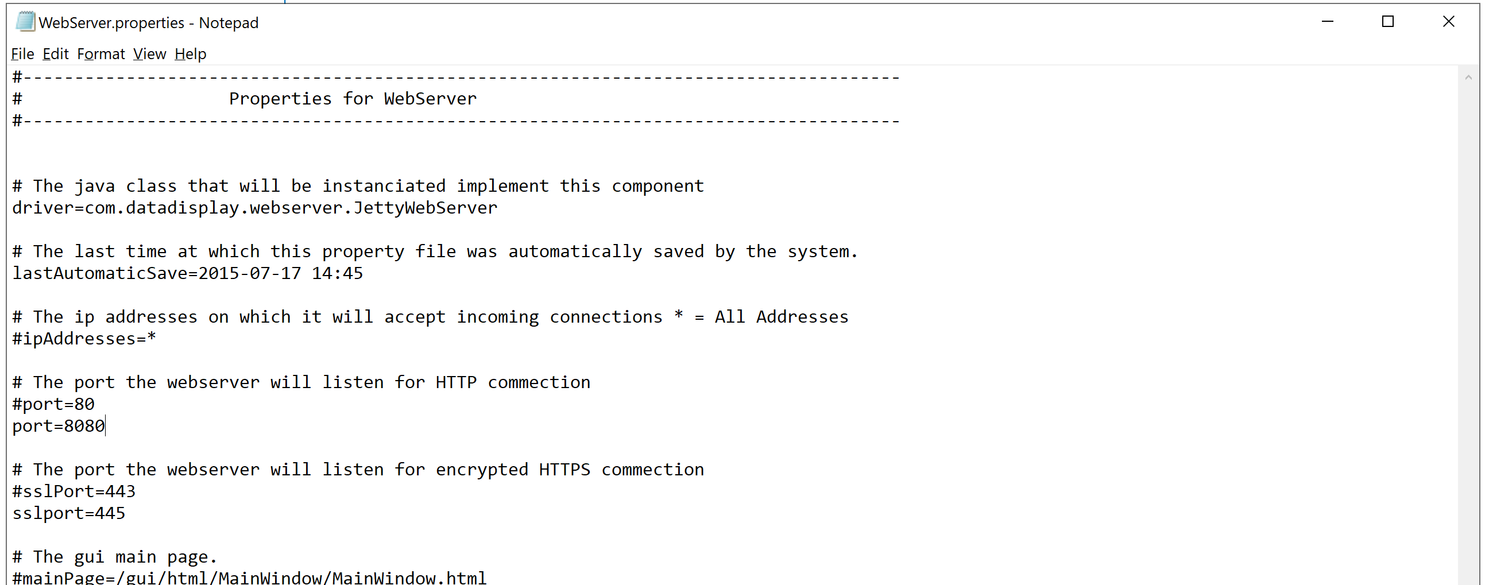Open the File menu
1485x585 pixels.
pyautogui.click(x=22, y=54)
